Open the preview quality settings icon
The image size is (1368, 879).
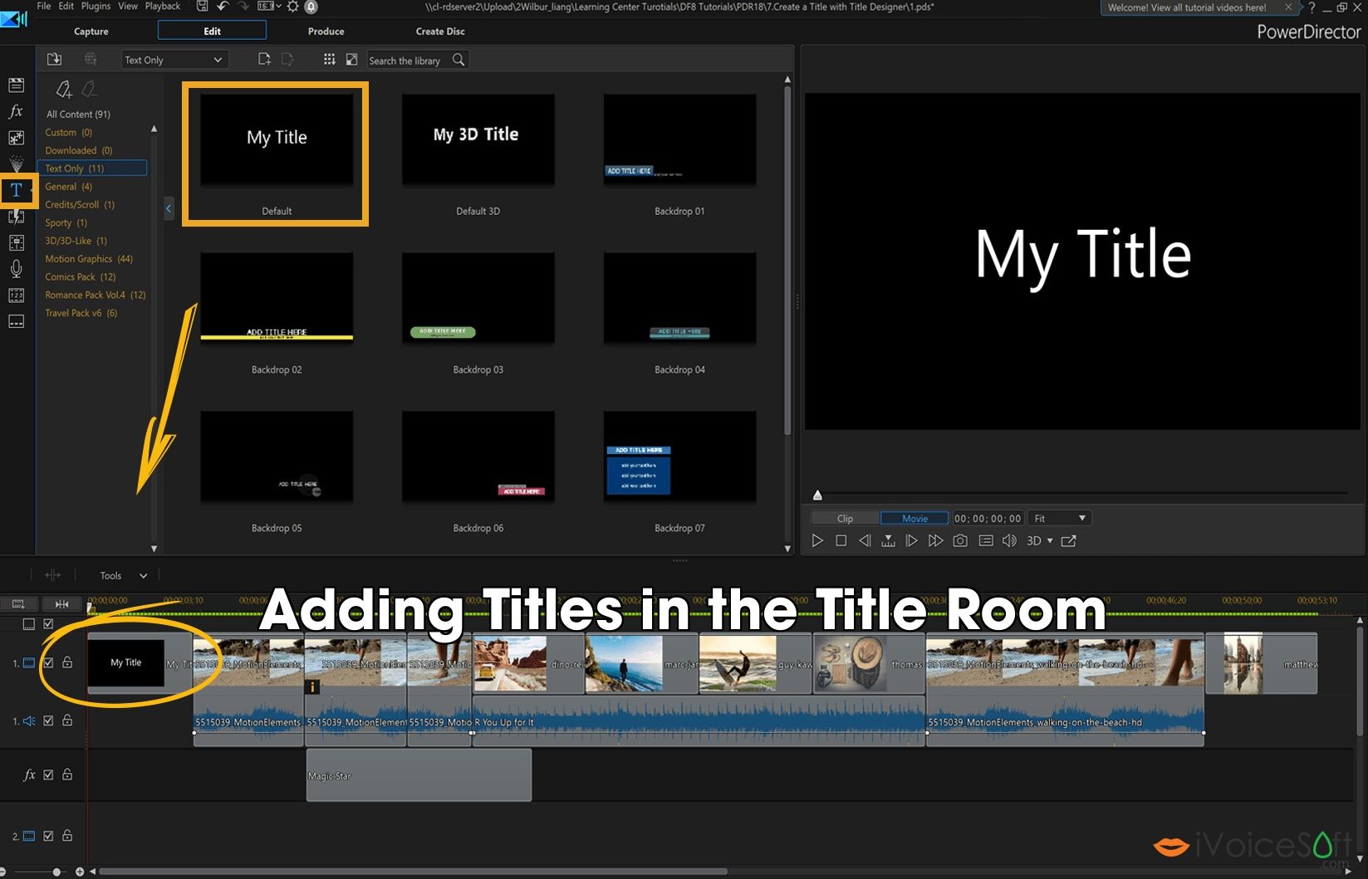(986, 540)
